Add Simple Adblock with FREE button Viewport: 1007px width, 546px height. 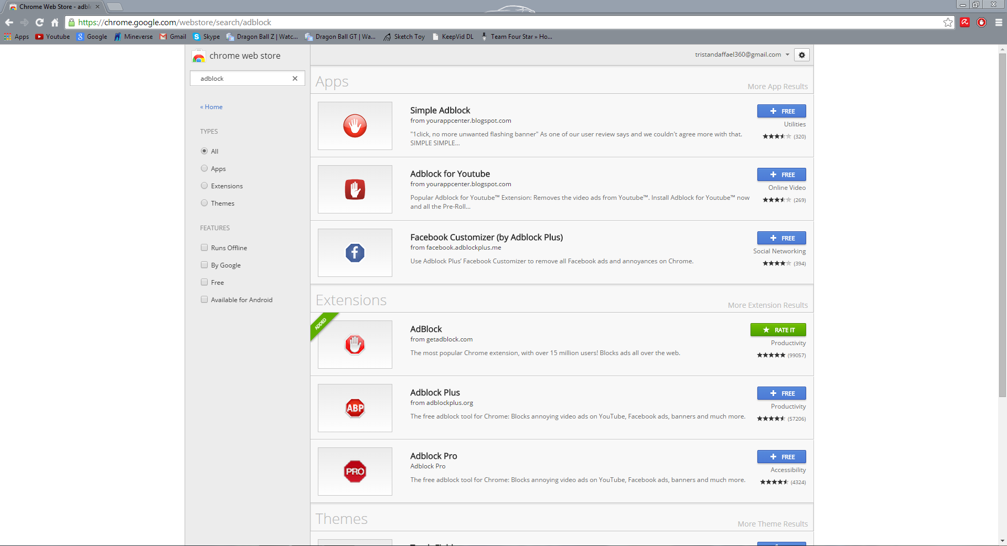point(781,111)
